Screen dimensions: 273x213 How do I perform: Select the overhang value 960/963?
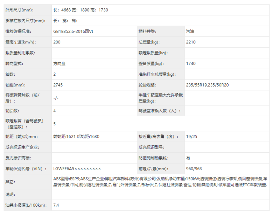point(194,169)
